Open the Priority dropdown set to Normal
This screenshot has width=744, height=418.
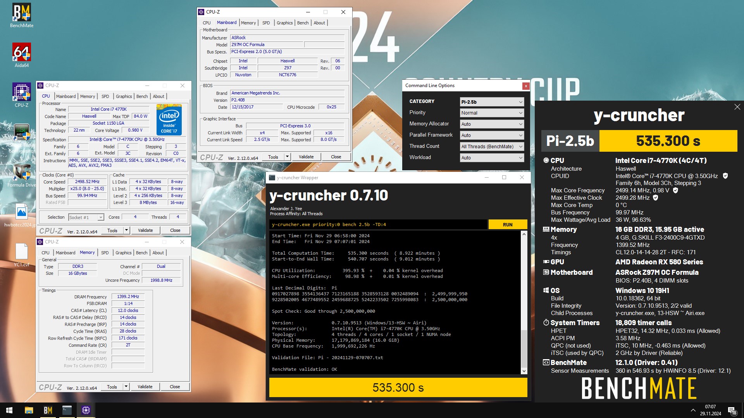pos(492,113)
